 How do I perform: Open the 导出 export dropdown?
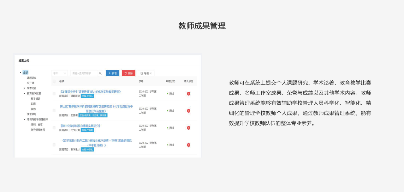point(146,73)
